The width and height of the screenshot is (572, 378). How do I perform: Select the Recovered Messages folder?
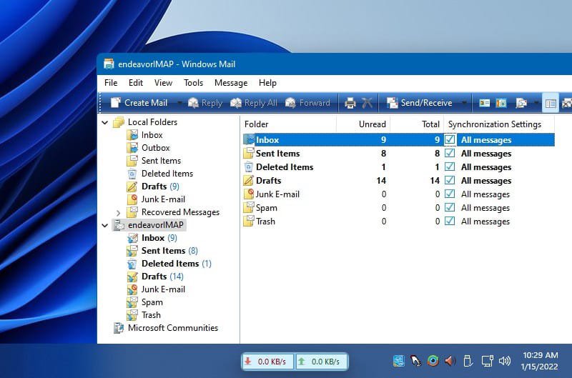(x=173, y=212)
